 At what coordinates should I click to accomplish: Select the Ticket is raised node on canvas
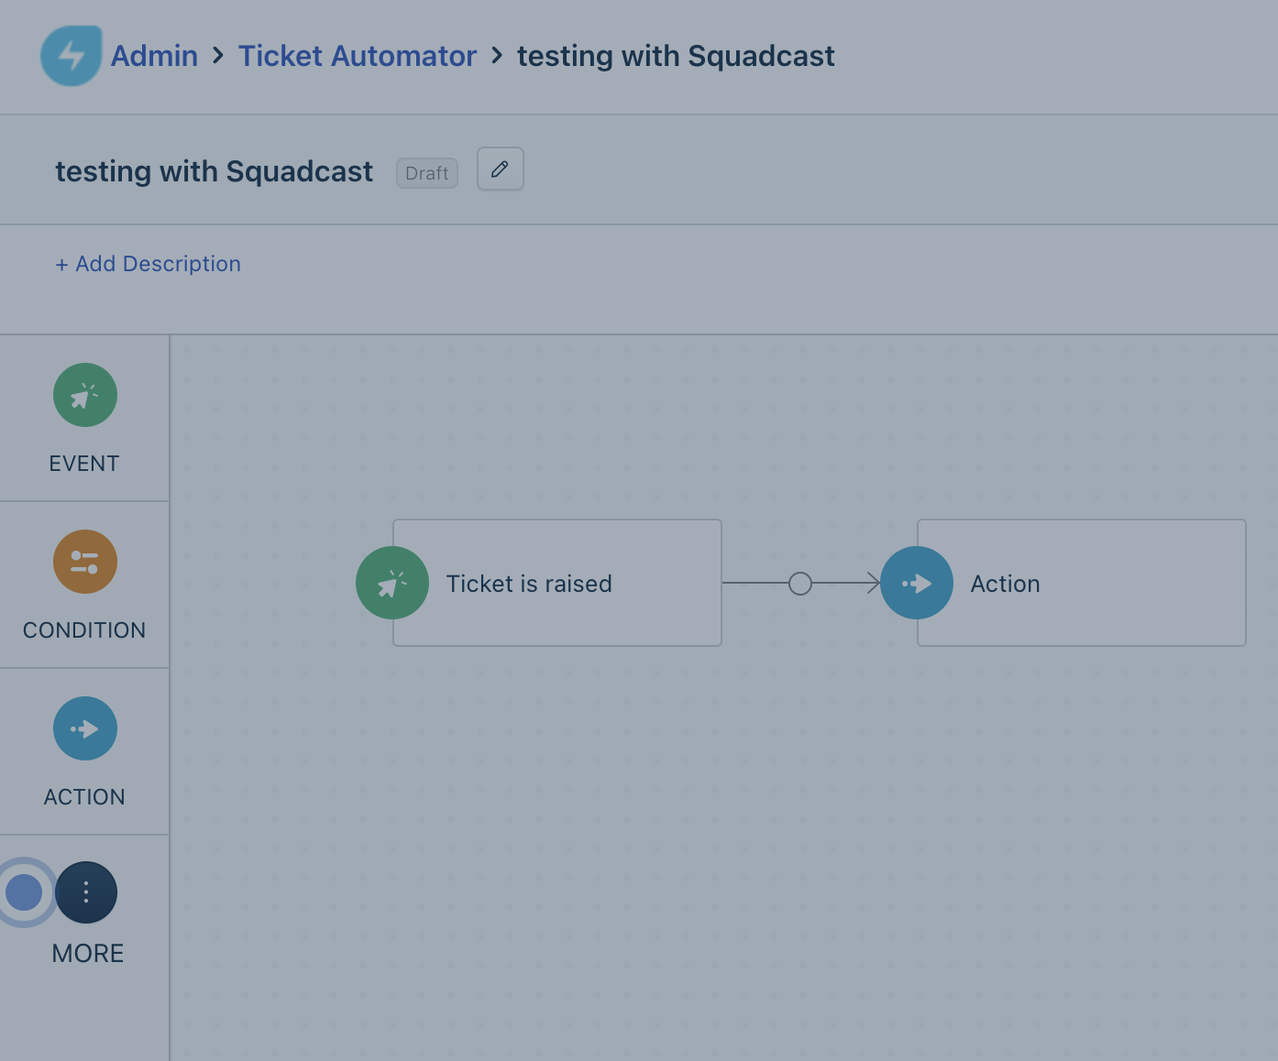556,583
